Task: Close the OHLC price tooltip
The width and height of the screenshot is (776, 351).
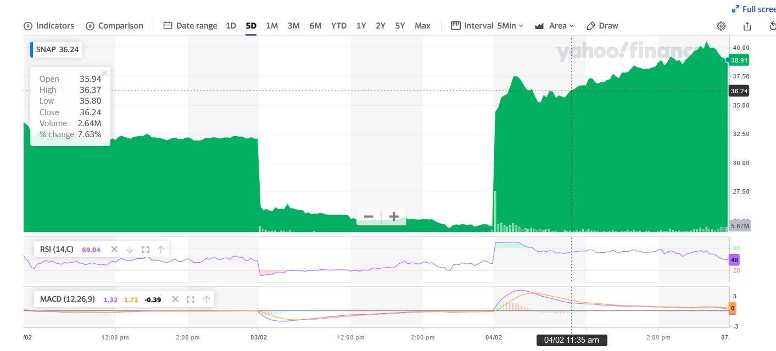Action: (x=104, y=73)
